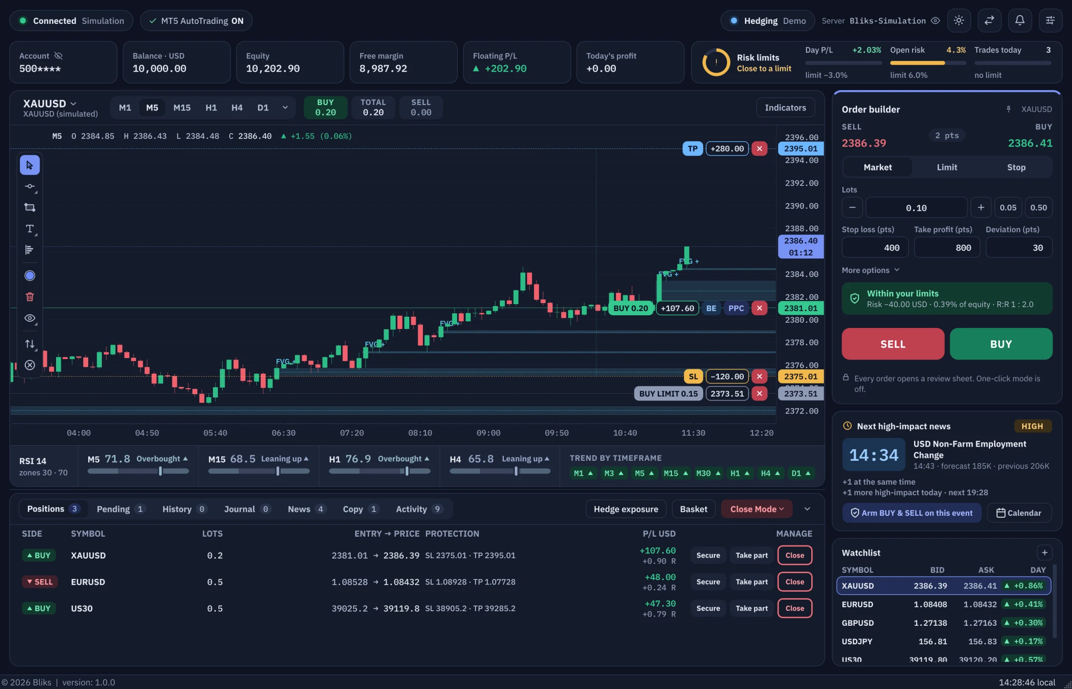
Task: Close the EURUSD position
Action: (x=795, y=582)
